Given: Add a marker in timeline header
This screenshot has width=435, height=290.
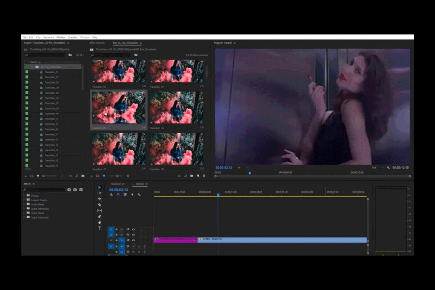Looking at the screenshot, I should click(x=132, y=195).
